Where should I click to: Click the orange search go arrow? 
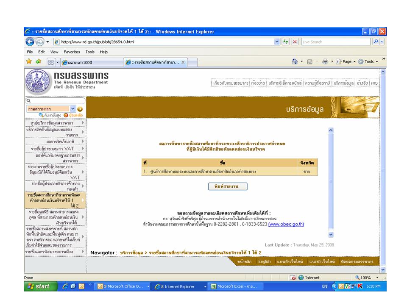point(79,109)
